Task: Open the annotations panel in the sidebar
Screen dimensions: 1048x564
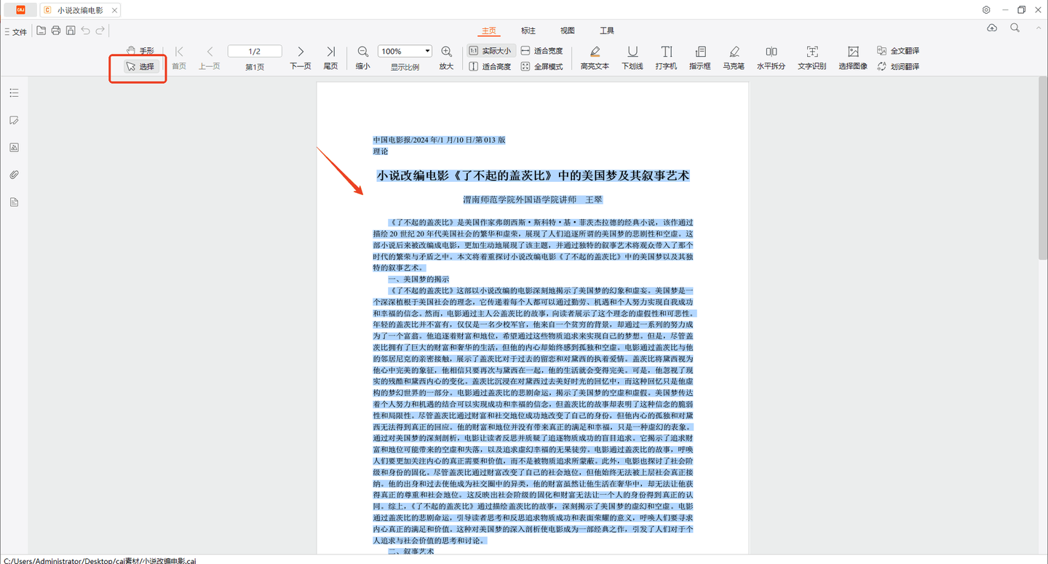Action: [x=14, y=120]
